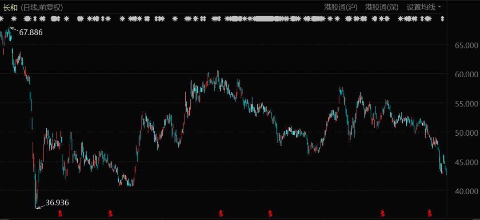This screenshot has height=220, width=480.
Task: Open the 设置均线 dropdown menu
Action: [x=424, y=7]
